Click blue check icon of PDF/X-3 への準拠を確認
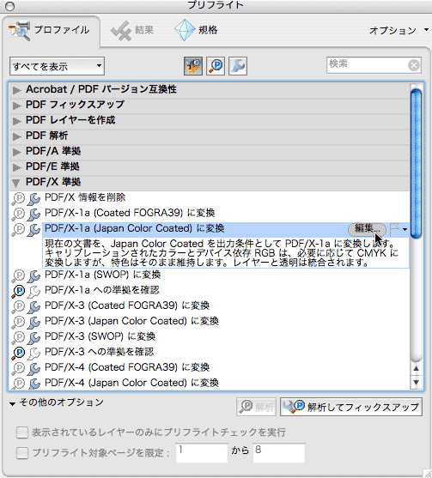432x478 pixels. pos(18,353)
